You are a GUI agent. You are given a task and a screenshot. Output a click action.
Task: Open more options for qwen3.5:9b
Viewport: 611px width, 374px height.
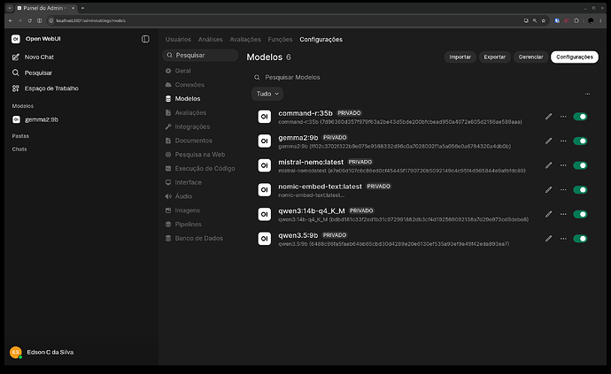[x=563, y=239]
